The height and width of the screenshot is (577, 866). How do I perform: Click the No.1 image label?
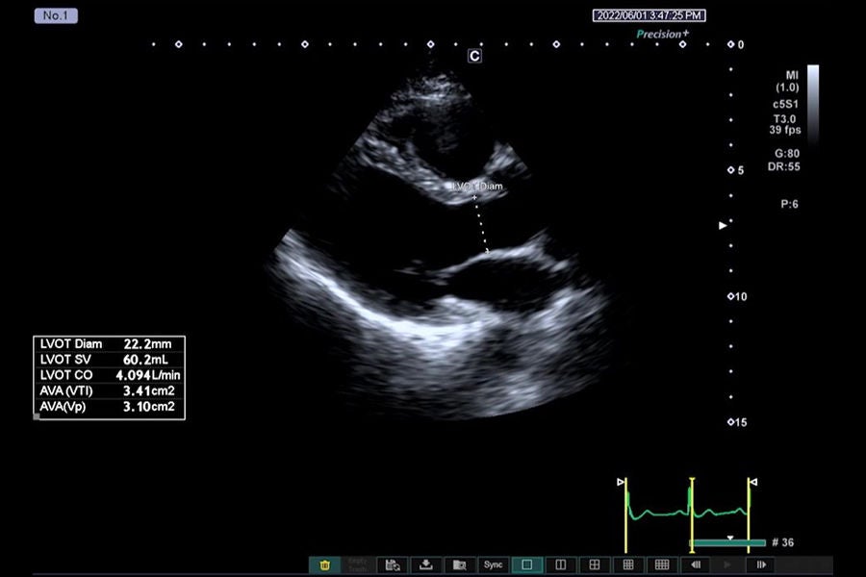[x=56, y=15]
